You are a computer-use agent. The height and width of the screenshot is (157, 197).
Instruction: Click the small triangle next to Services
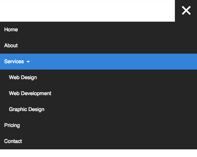click(x=28, y=62)
